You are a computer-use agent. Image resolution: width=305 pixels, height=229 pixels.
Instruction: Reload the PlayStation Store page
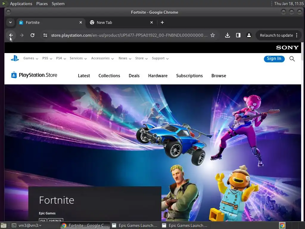[32, 35]
